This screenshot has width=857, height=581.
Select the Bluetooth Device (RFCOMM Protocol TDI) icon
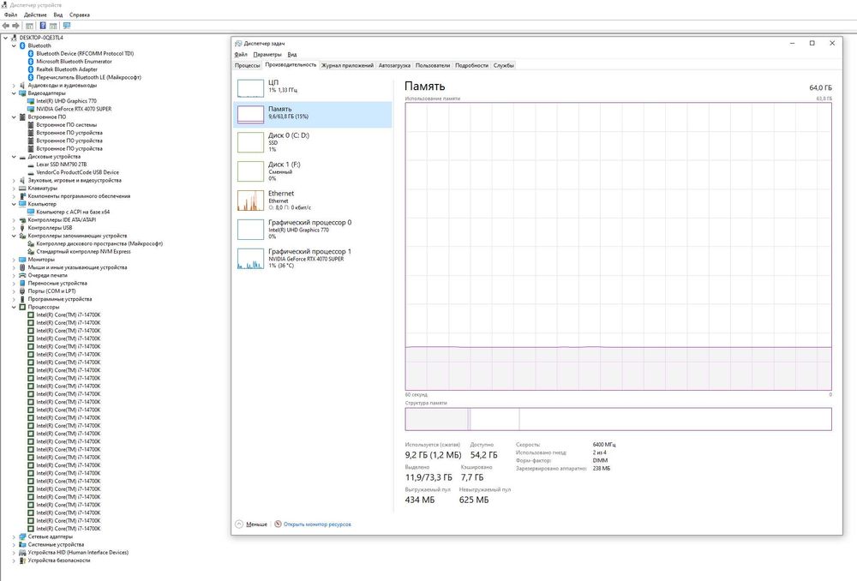coord(31,54)
